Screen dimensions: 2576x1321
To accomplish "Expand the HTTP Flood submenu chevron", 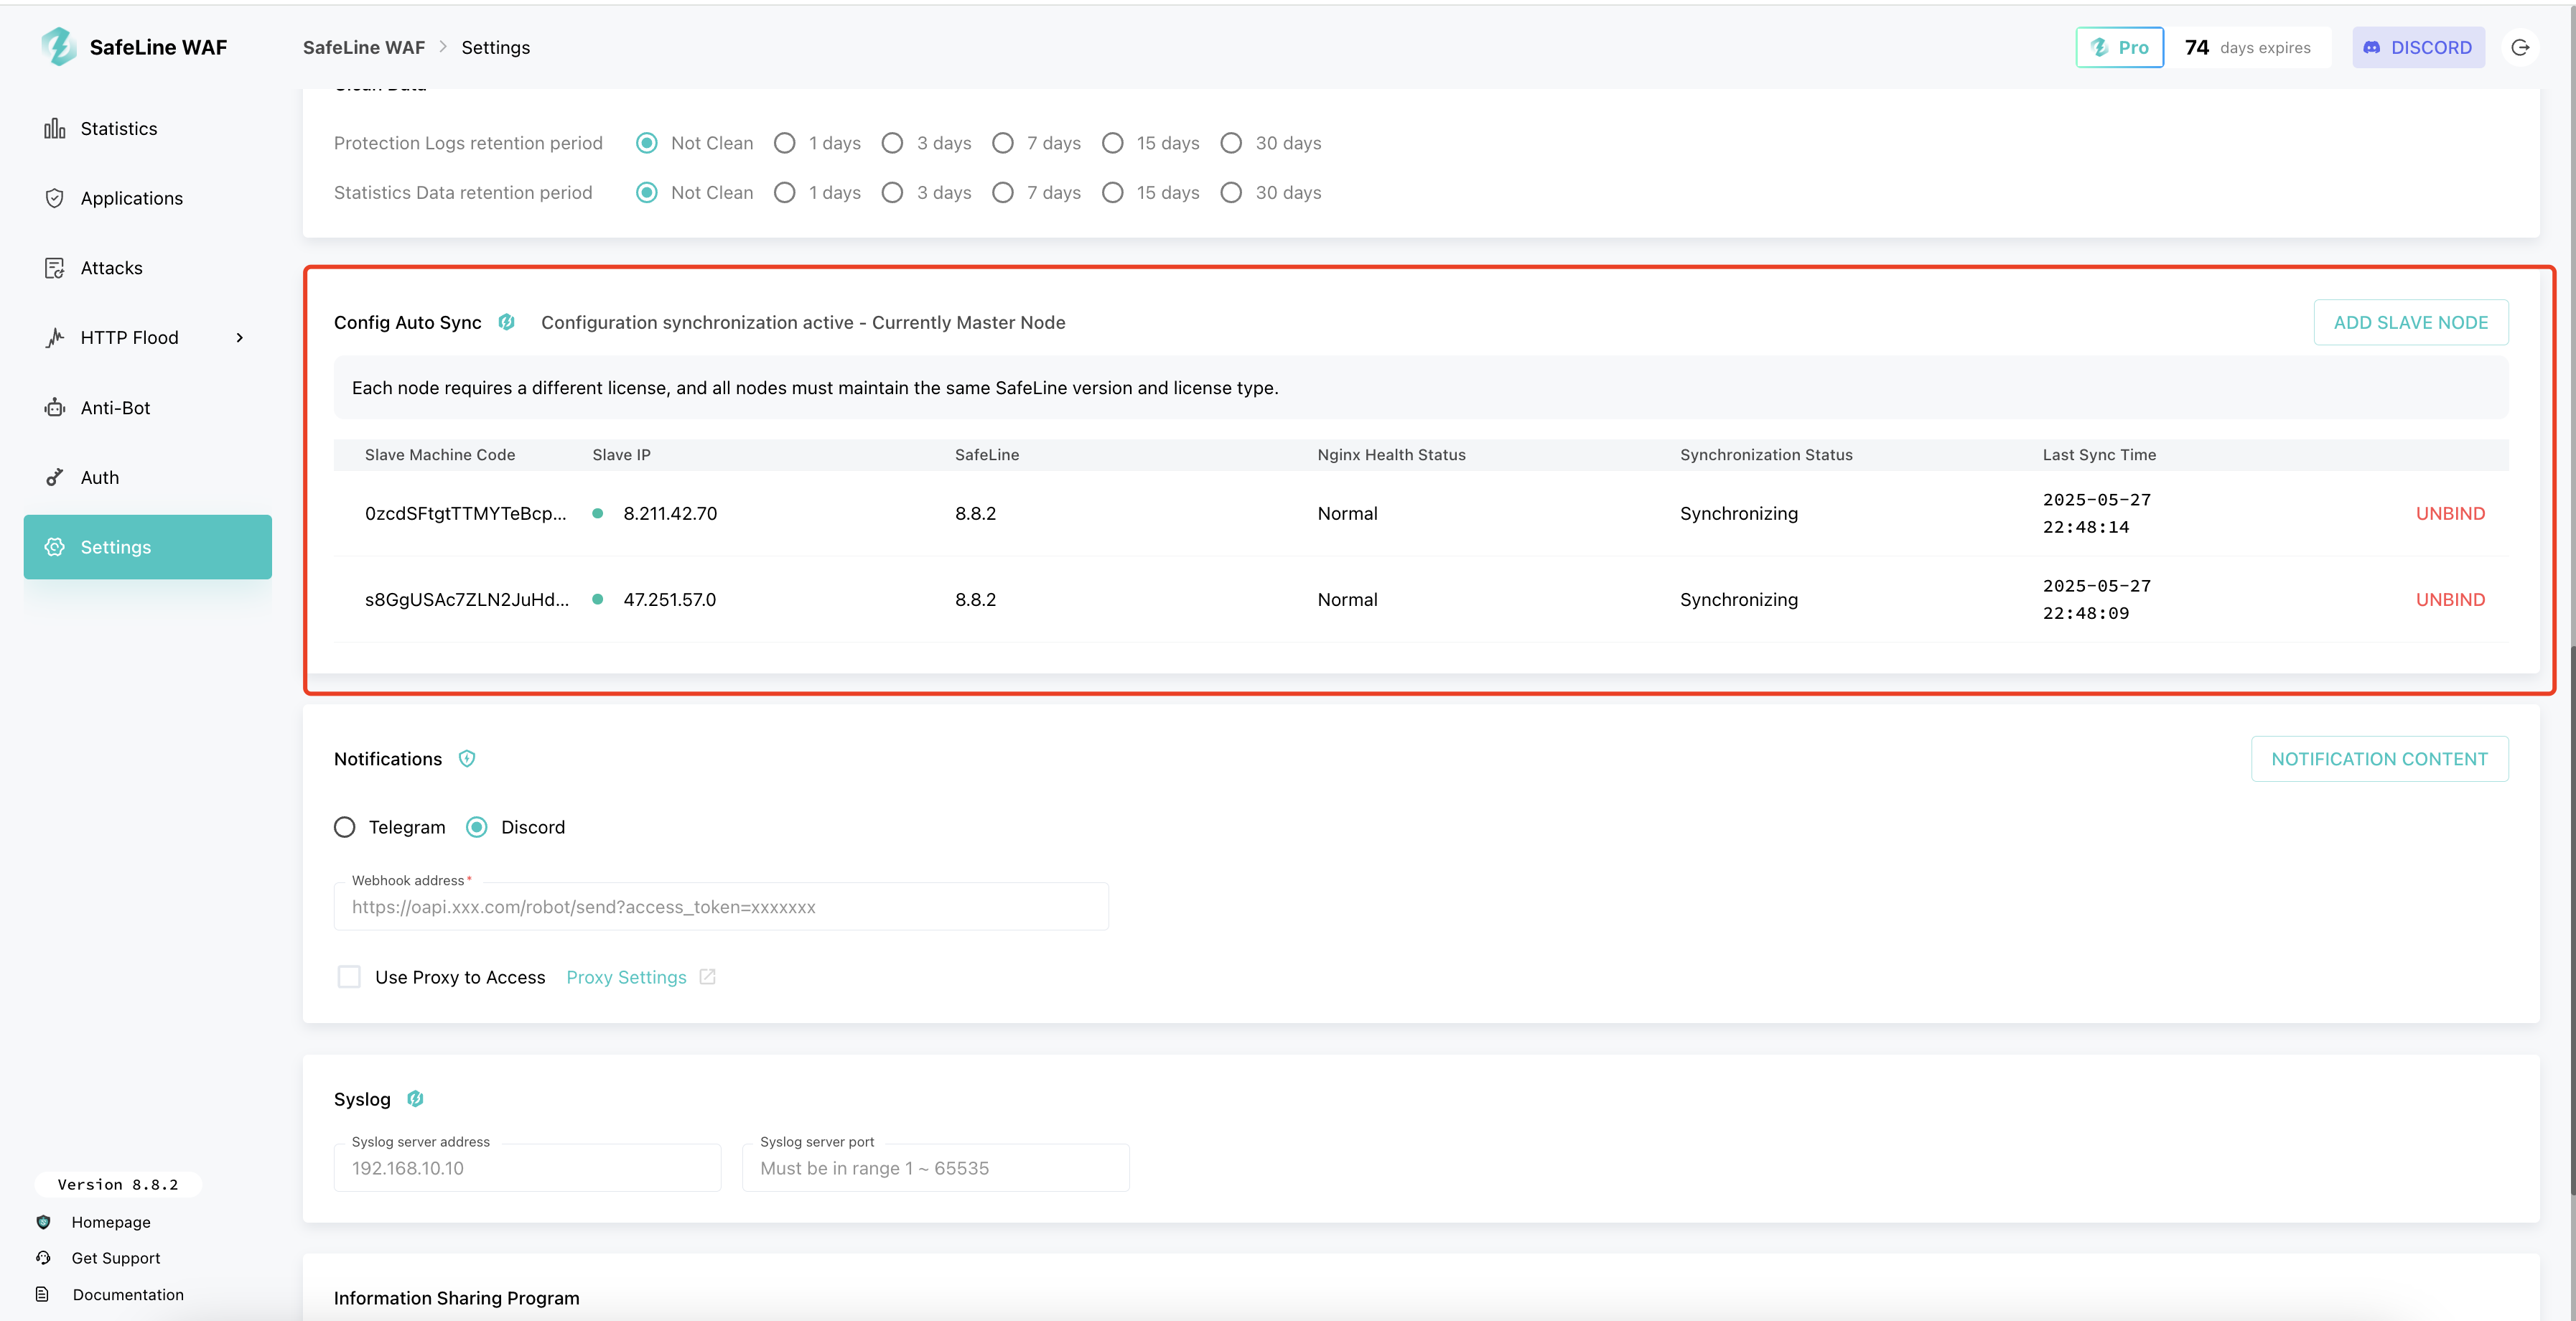I will pyautogui.click(x=240, y=338).
